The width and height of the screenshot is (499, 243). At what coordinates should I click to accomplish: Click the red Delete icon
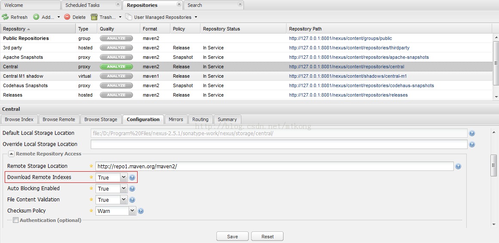click(67, 17)
